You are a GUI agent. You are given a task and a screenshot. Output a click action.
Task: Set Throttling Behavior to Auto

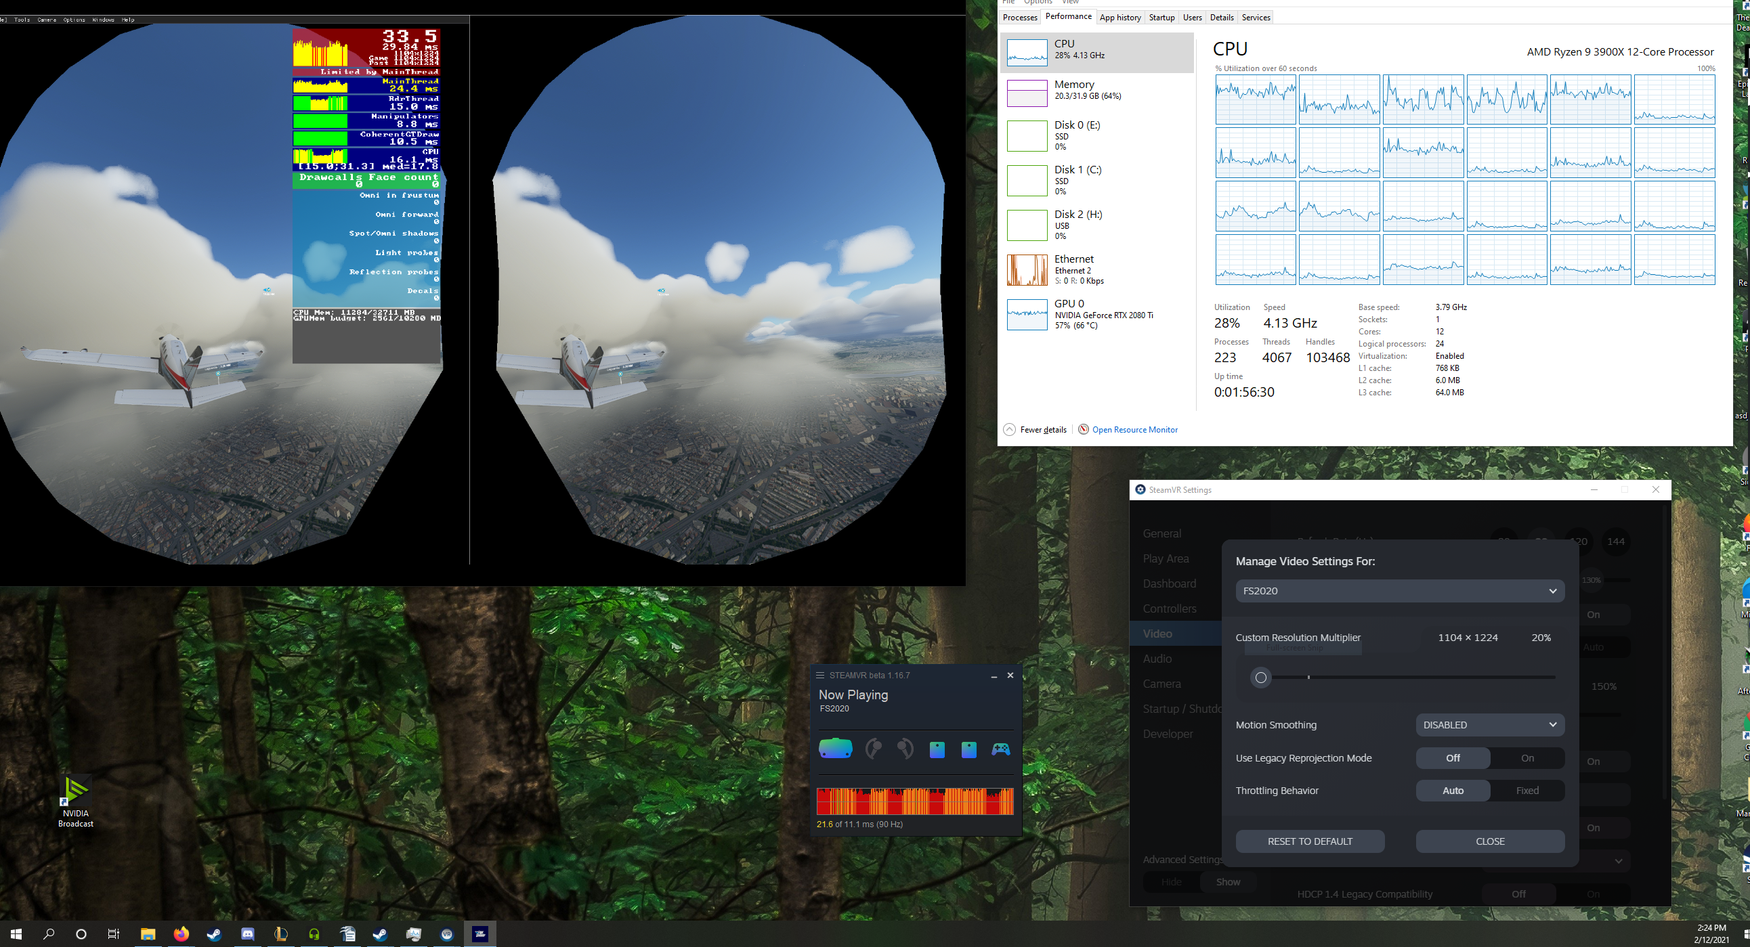[x=1453, y=791]
